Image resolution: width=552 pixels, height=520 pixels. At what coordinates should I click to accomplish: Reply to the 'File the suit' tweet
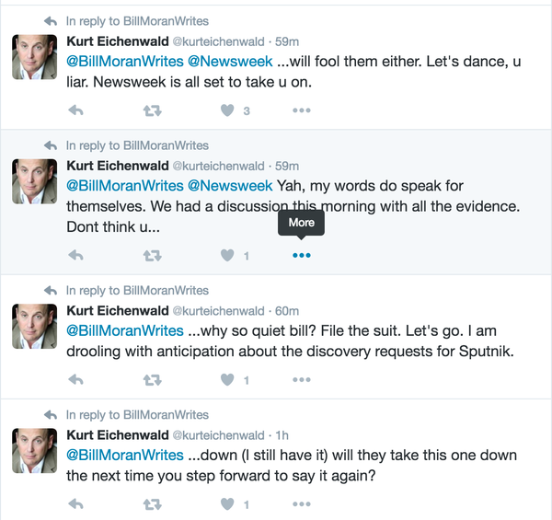[75, 379]
